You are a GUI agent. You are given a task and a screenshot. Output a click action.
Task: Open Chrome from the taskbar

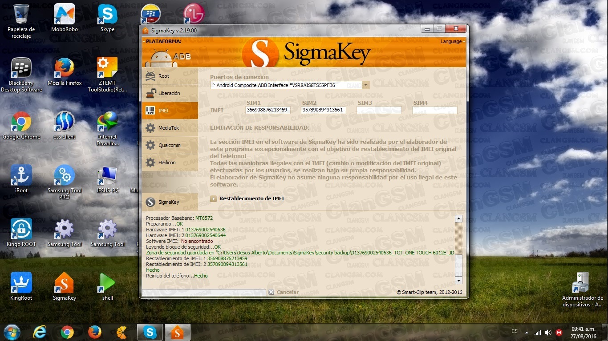pos(67,332)
